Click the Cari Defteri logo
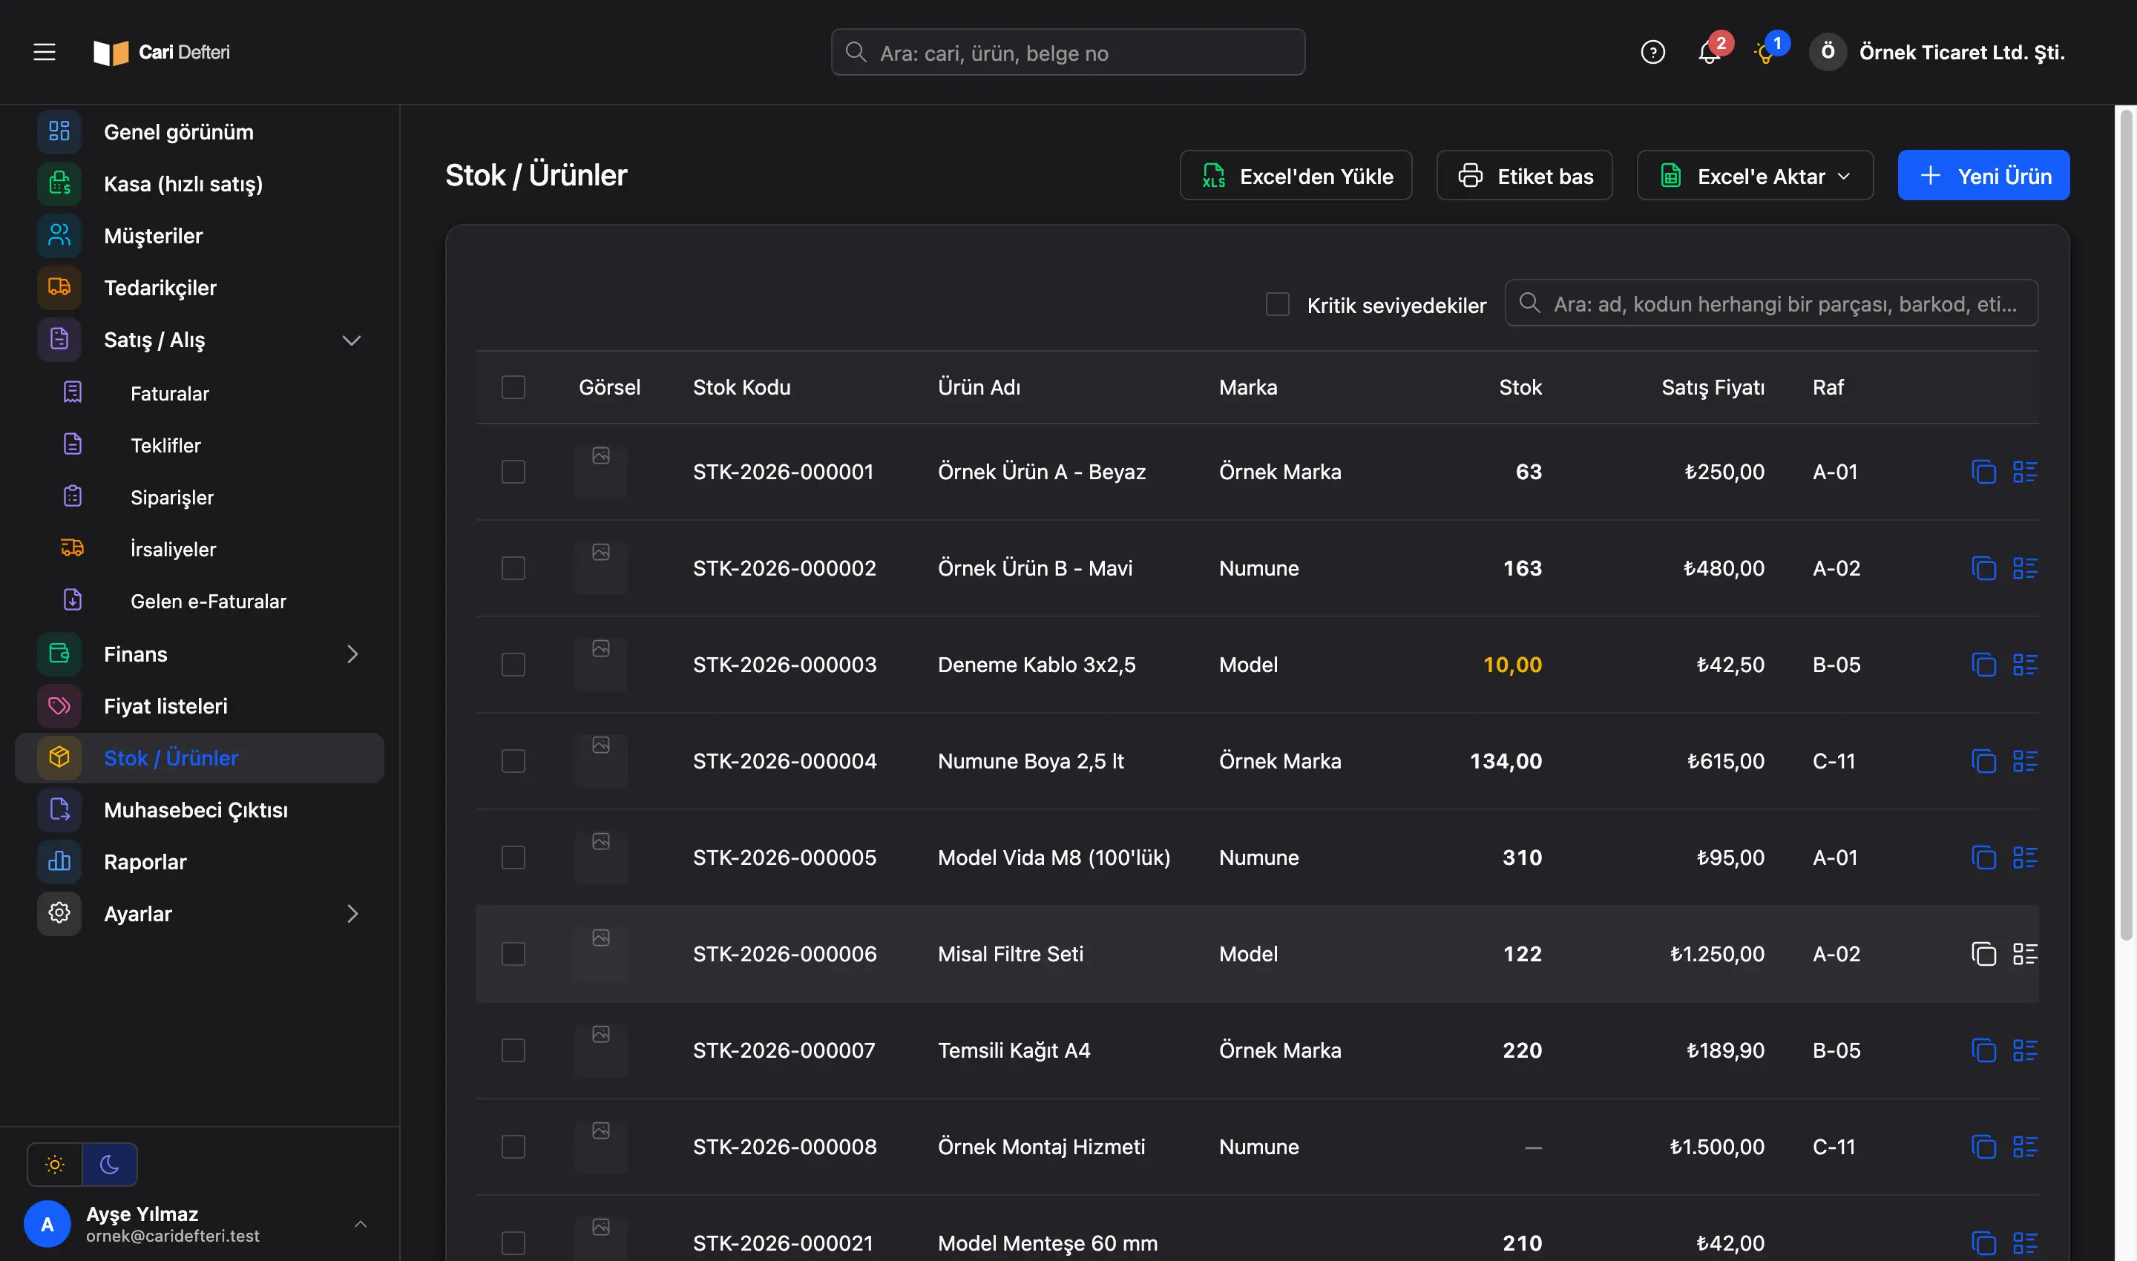The width and height of the screenshot is (2137, 1261). pyautogui.click(x=162, y=52)
